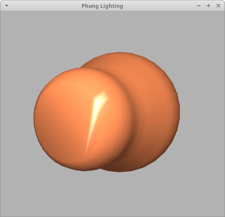Close the Phong Lighting window
Image resolution: width=225 pixels, height=217 pixels.
[218, 6]
